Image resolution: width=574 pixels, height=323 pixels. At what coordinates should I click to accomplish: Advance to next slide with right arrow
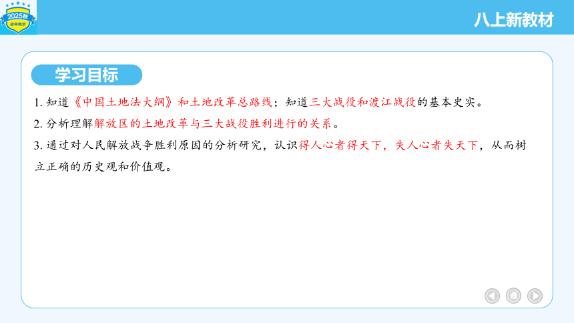pyautogui.click(x=535, y=296)
